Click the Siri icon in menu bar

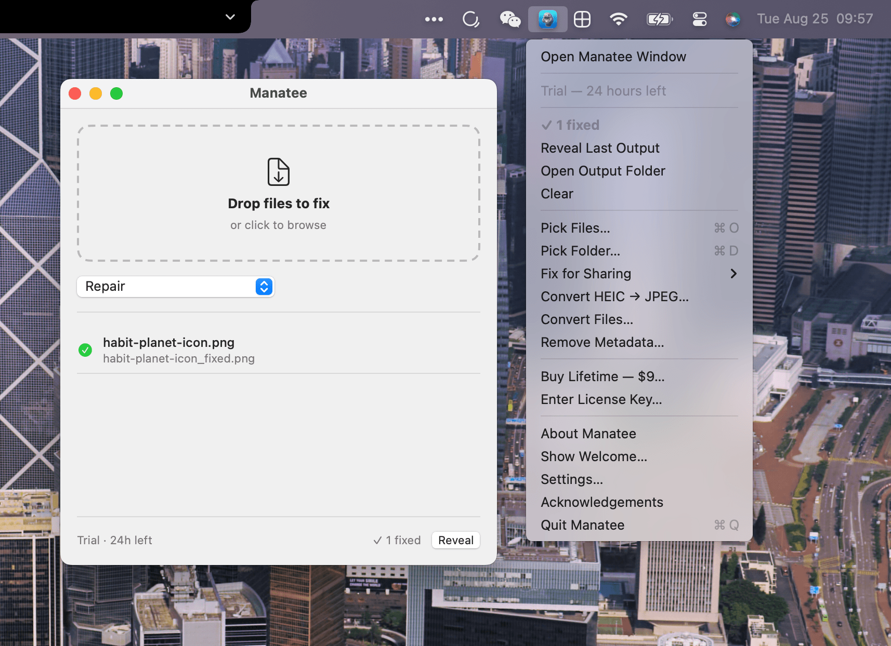[732, 19]
